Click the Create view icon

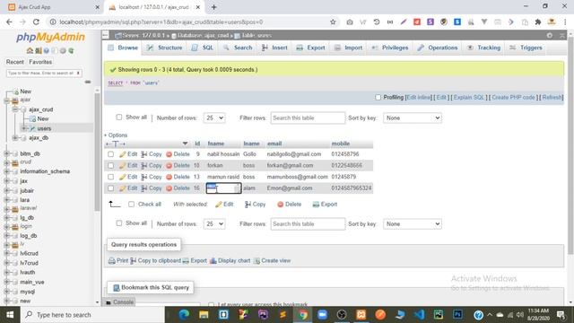(257, 261)
